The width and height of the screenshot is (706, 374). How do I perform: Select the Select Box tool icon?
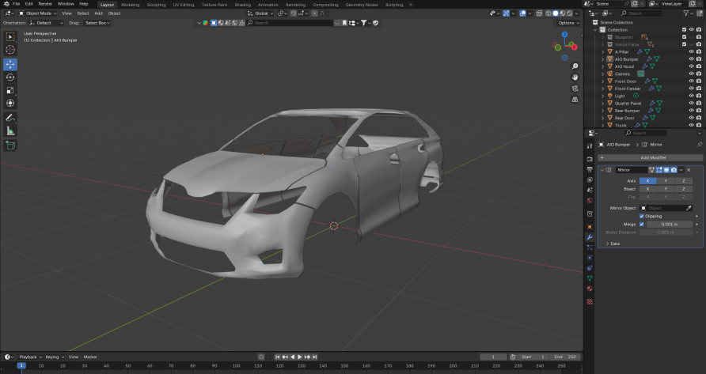click(x=10, y=36)
